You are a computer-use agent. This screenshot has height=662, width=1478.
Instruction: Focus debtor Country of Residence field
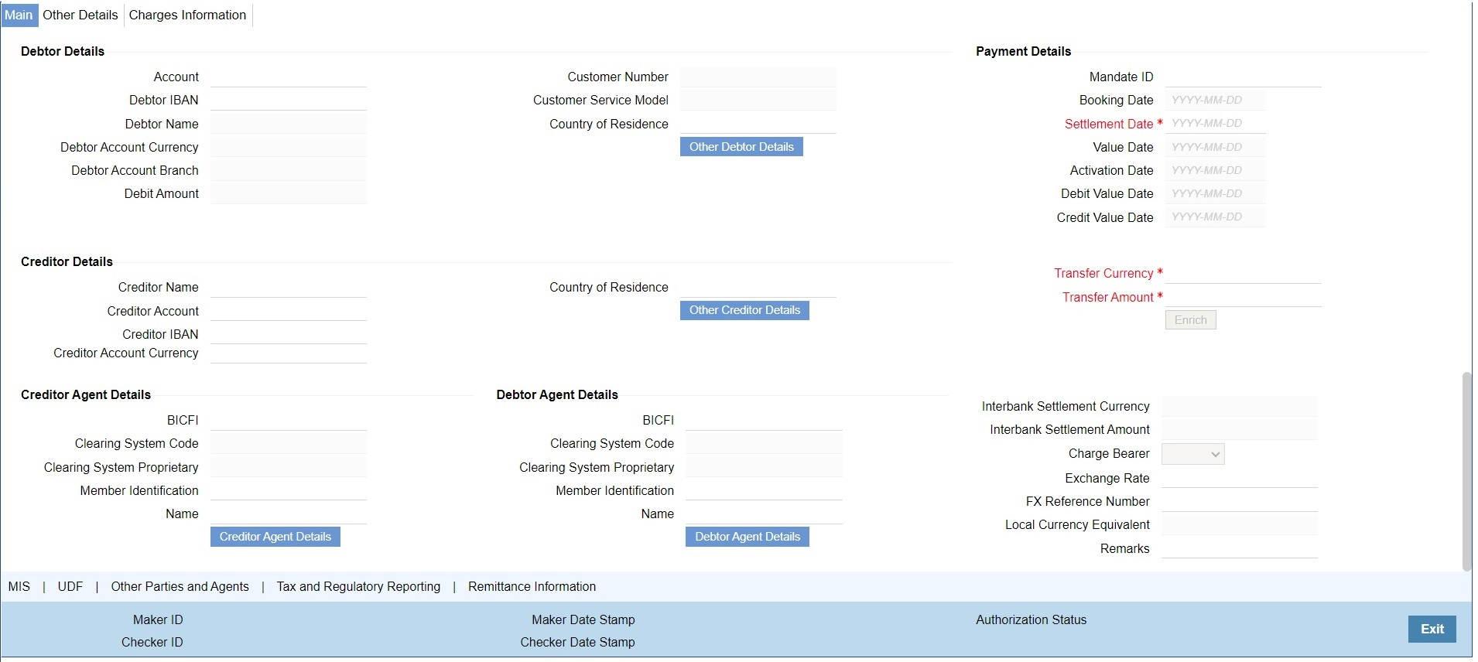[x=758, y=124]
